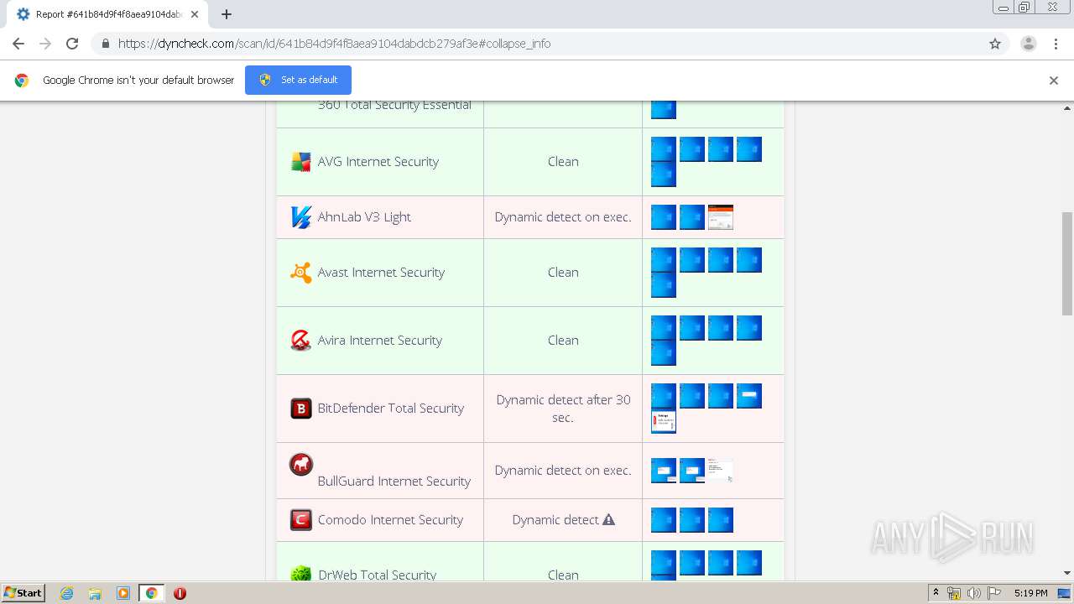The image size is (1074, 604).
Task: Open the Chrome profile avatar
Action: tap(1028, 44)
